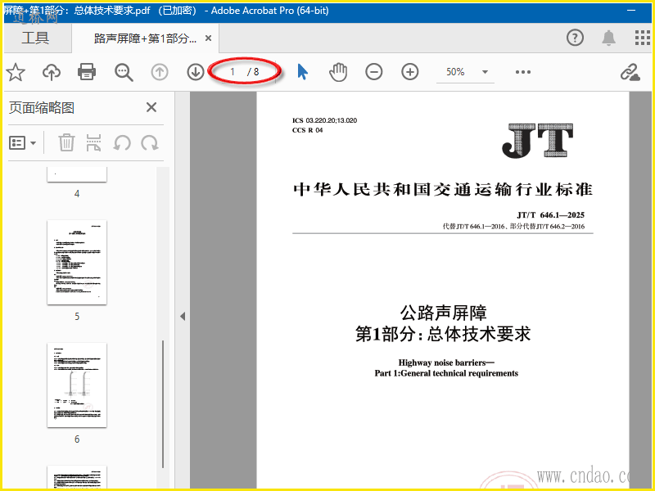Delete the selected page with the trash icon
Viewport: 655px width, 491px height.
pyautogui.click(x=66, y=142)
